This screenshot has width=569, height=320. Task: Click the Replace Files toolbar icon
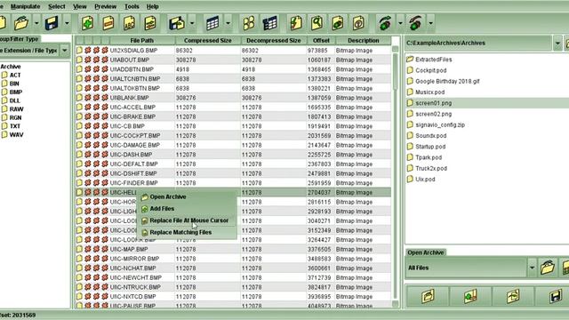point(150,23)
